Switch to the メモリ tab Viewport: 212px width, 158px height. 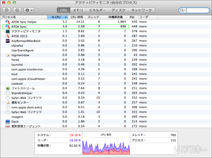78,10
